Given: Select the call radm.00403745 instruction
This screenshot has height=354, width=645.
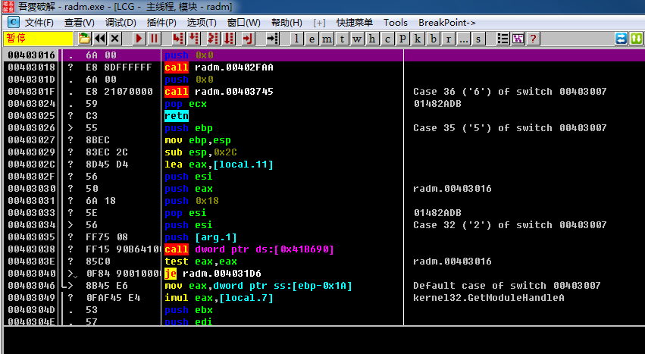Looking at the screenshot, I should [219, 92].
